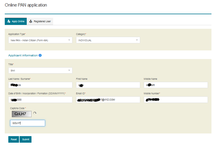
Task: Click the Mobile Number field
Action: [x=176, y=100]
